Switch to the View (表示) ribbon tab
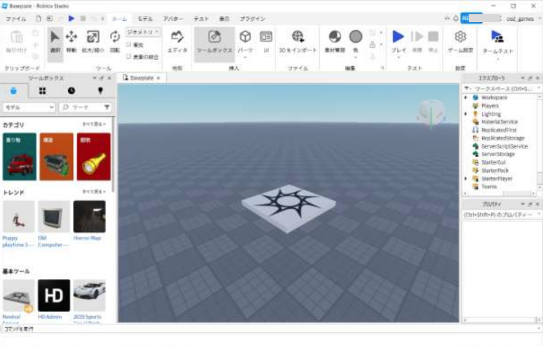The height and width of the screenshot is (346, 543). [225, 18]
